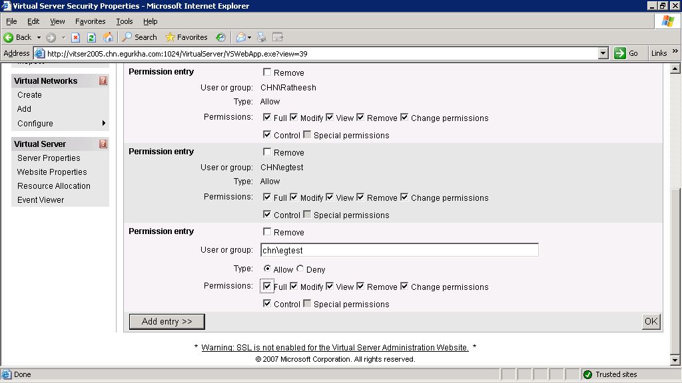Click Create under Virtual Networks
This screenshot has width=682, height=383.
coord(29,94)
